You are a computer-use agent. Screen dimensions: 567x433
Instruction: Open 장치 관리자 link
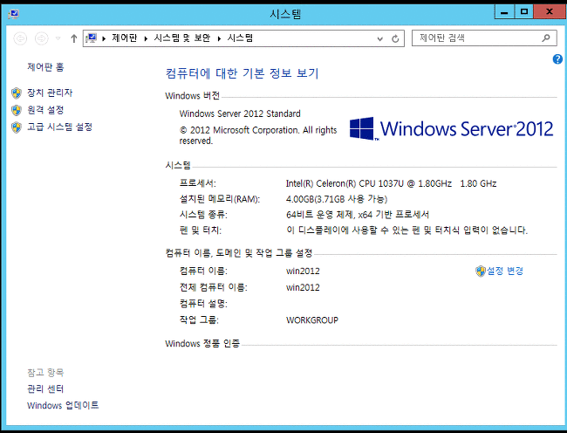coord(50,93)
